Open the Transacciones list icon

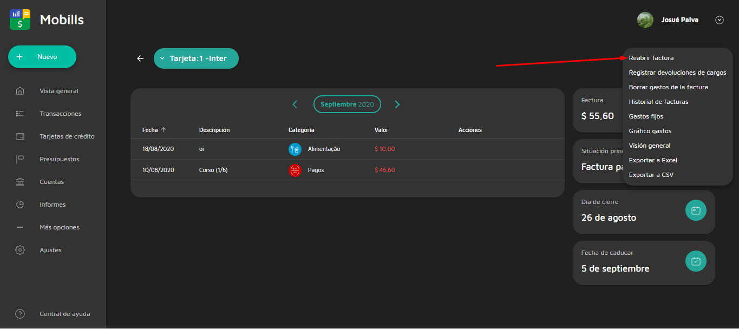(x=20, y=114)
